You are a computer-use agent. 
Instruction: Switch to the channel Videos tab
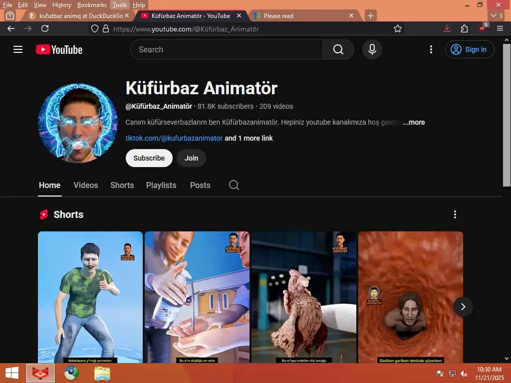(x=86, y=186)
